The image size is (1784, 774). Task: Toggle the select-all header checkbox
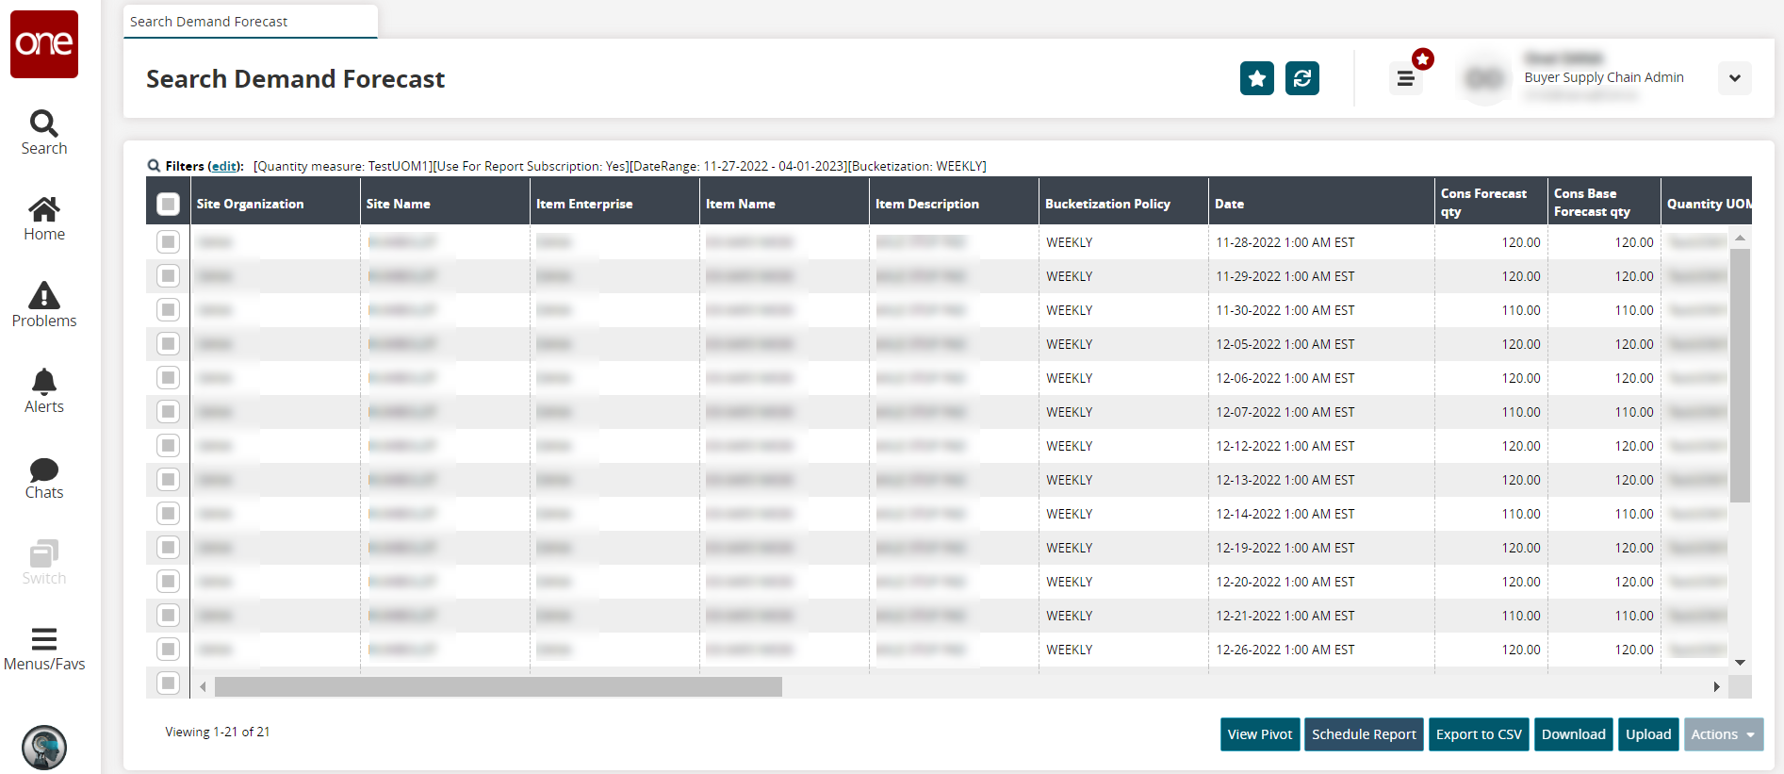[x=168, y=204]
